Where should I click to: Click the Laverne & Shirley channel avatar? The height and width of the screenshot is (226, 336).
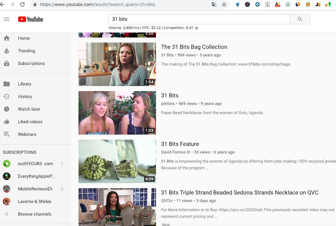[7, 202]
